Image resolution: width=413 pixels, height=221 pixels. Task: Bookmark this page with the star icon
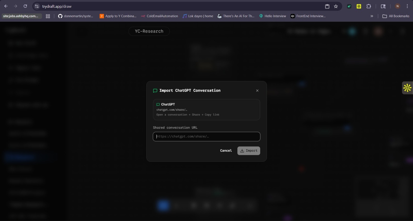[x=336, y=6]
